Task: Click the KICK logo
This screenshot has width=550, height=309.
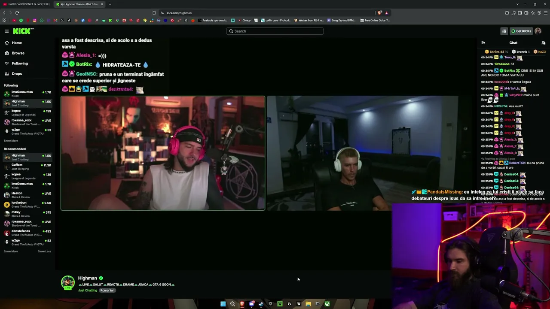Action: click(23, 31)
